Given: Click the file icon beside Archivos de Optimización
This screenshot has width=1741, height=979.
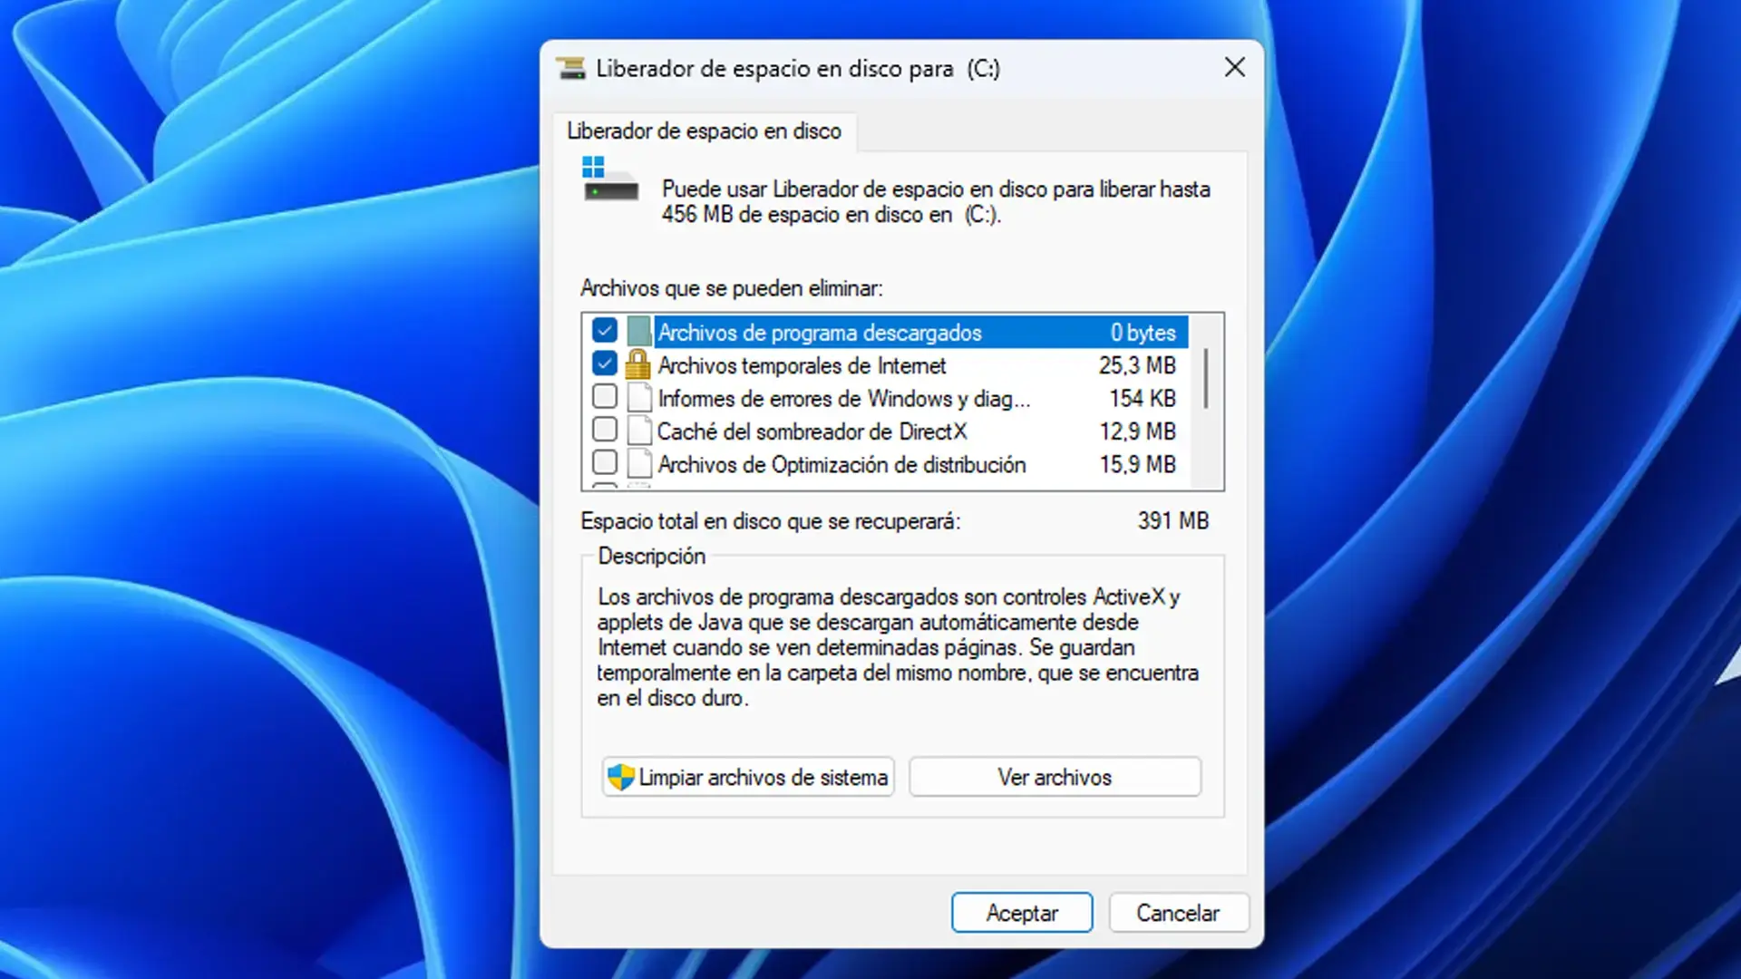Looking at the screenshot, I should [x=639, y=464].
